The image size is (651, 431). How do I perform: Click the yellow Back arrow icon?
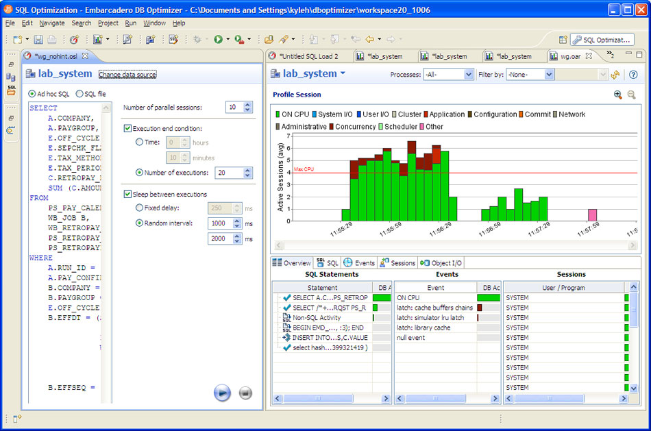pos(369,40)
